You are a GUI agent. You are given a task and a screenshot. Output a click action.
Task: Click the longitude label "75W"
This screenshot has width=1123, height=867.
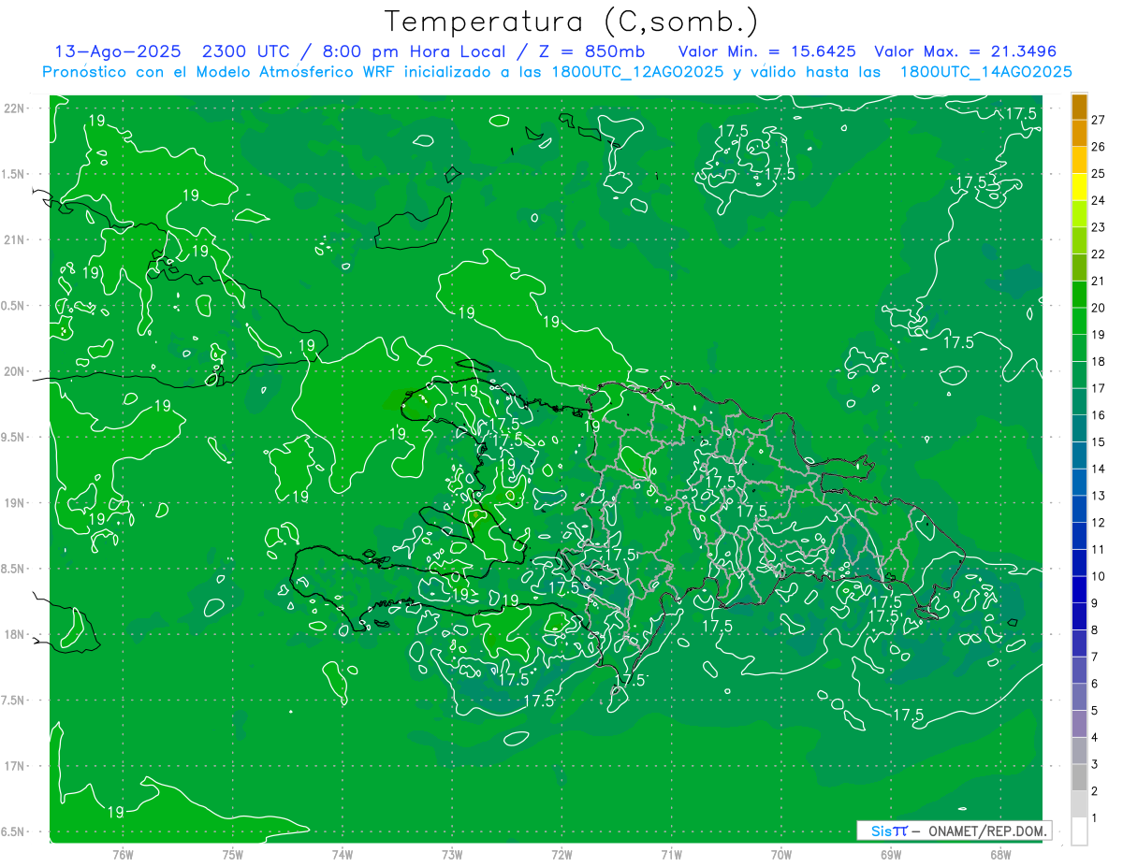click(233, 855)
